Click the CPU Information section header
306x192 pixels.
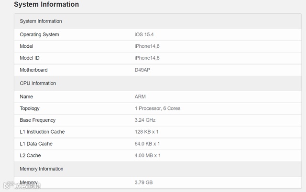[38, 83]
